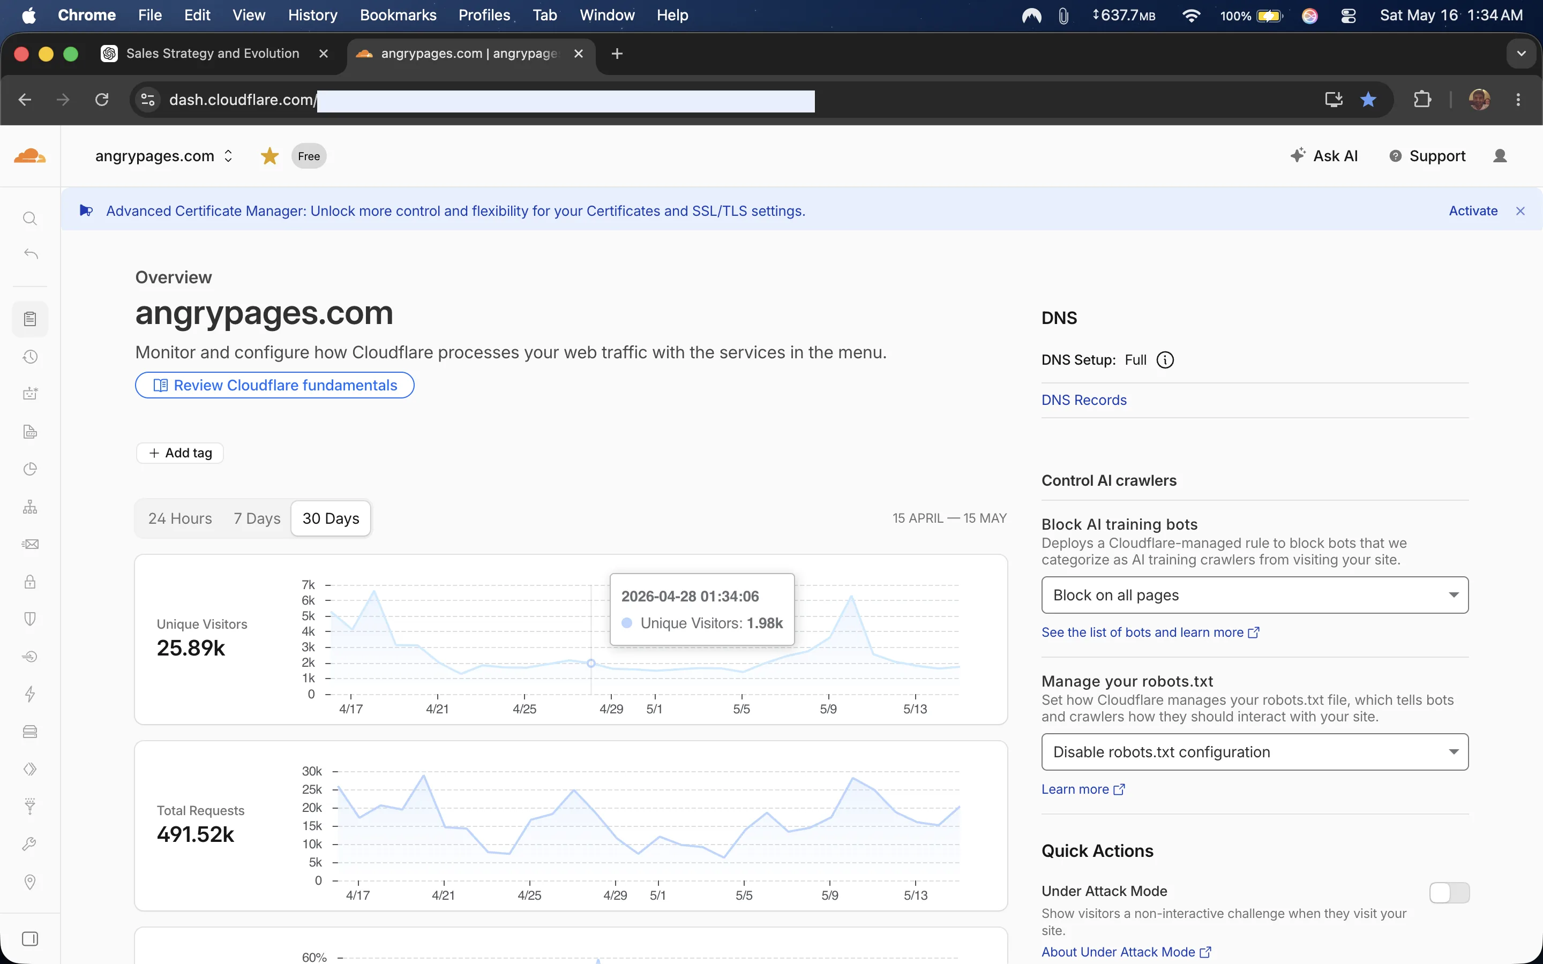Open the Apple menu
1543x964 pixels.
(x=29, y=16)
